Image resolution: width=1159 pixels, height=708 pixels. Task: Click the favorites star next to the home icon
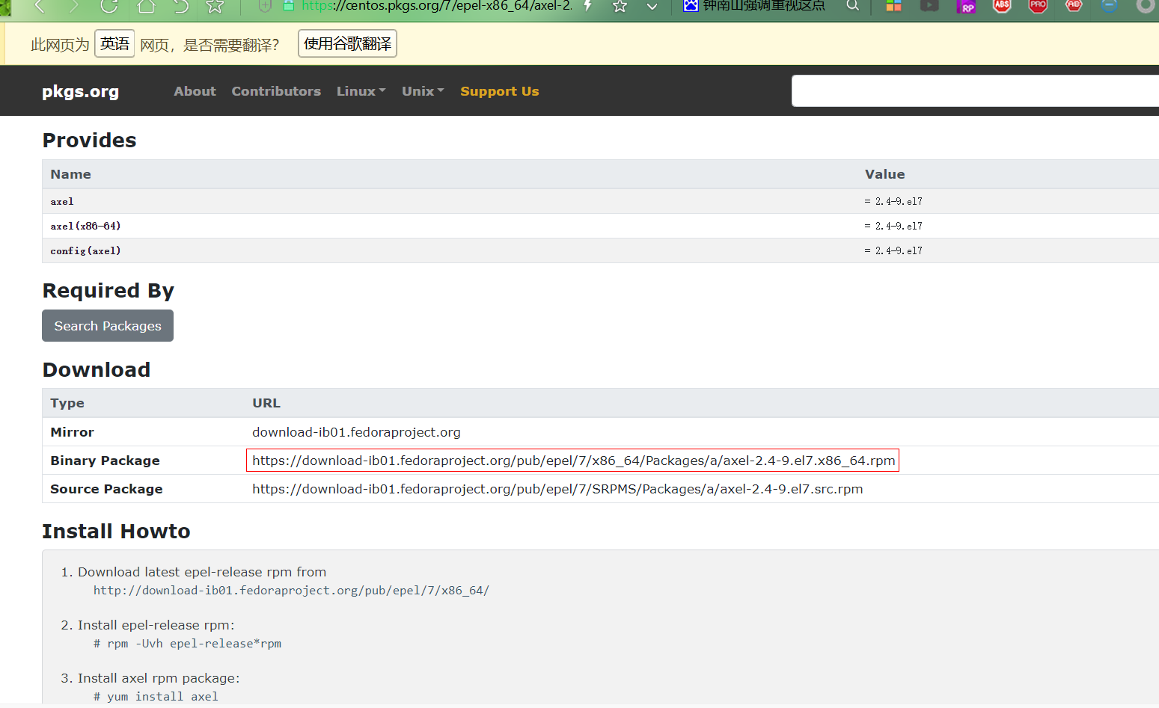coord(215,6)
